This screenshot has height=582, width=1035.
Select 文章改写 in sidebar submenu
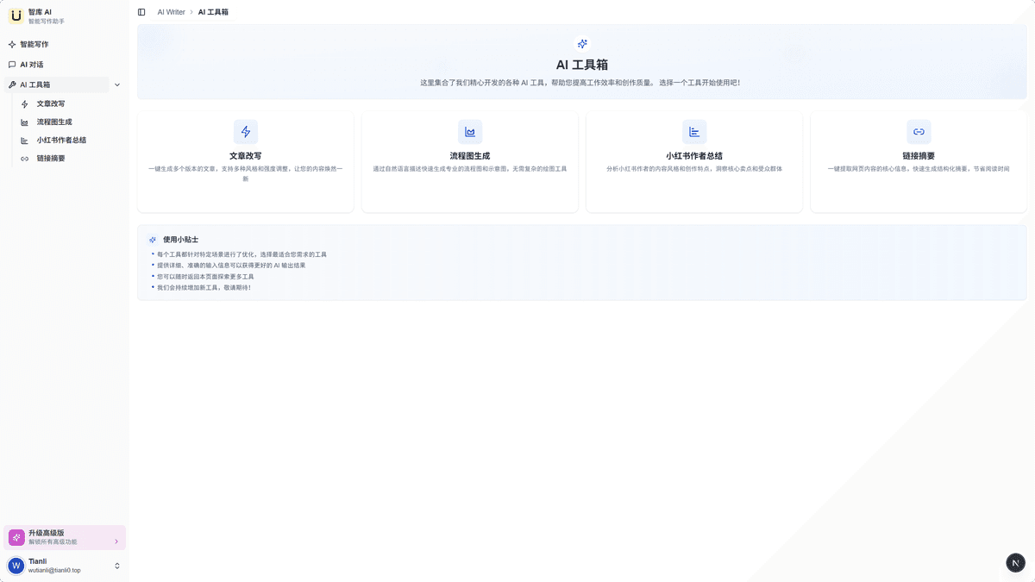(51, 103)
